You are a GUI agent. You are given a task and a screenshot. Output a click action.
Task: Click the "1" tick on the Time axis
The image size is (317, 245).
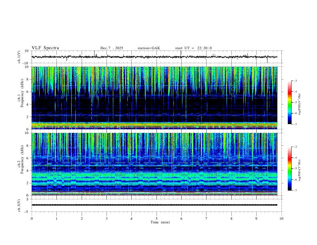click(x=56, y=219)
